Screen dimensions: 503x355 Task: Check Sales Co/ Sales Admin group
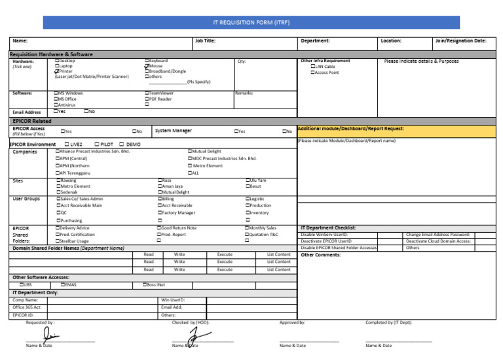coord(59,199)
